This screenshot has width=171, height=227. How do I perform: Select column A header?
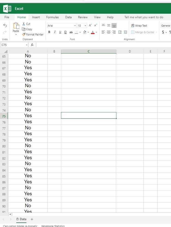pyautogui.click(x=28, y=51)
